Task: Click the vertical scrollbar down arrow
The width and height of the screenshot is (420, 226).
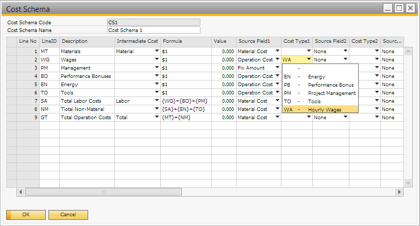Action: click(408, 183)
